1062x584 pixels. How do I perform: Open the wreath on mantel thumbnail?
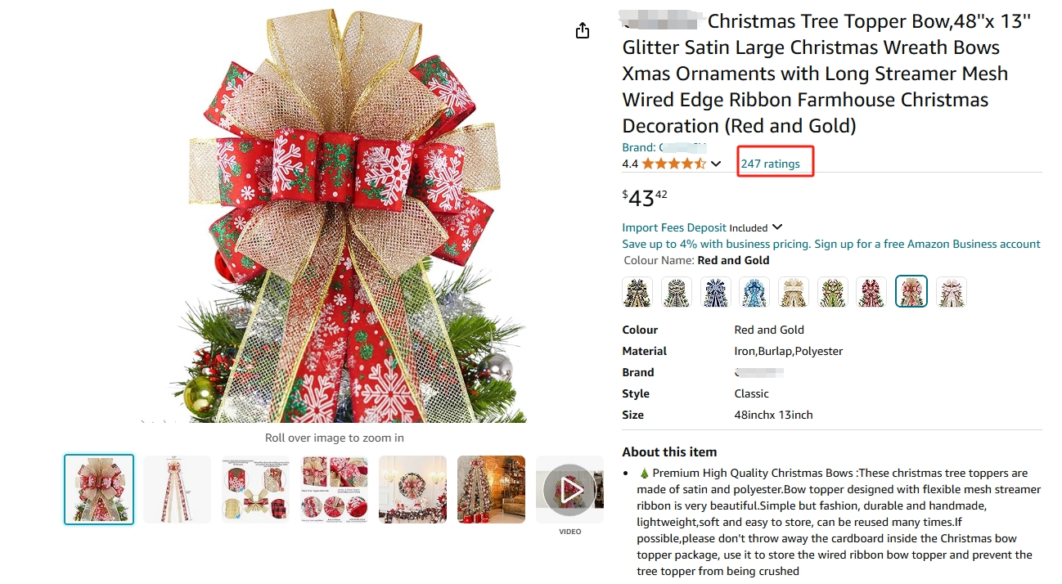412,490
